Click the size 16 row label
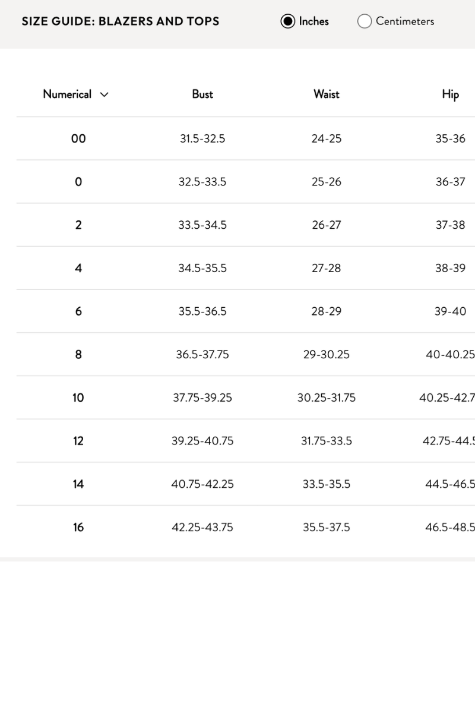 click(78, 527)
